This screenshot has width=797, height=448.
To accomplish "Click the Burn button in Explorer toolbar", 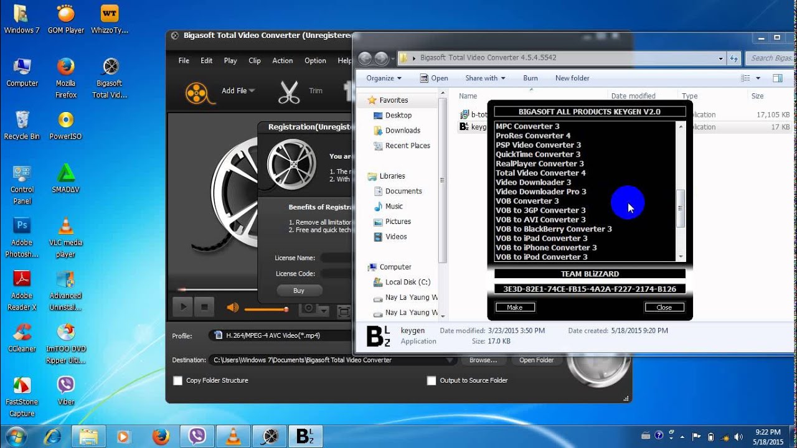I will tap(531, 78).
